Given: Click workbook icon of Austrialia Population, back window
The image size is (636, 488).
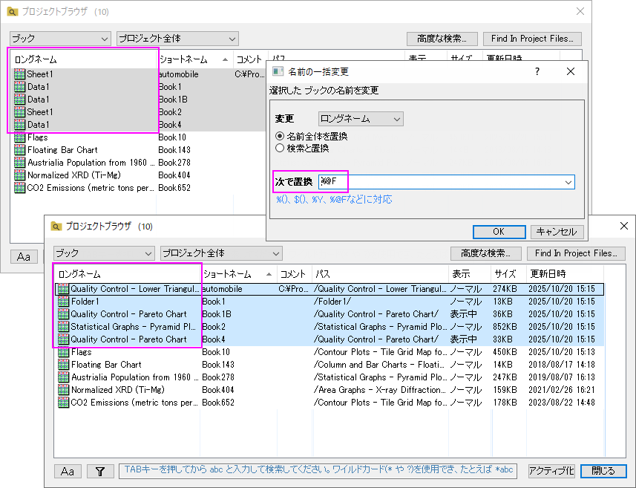Looking at the screenshot, I should pyautogui.click(x=19, y=163).
